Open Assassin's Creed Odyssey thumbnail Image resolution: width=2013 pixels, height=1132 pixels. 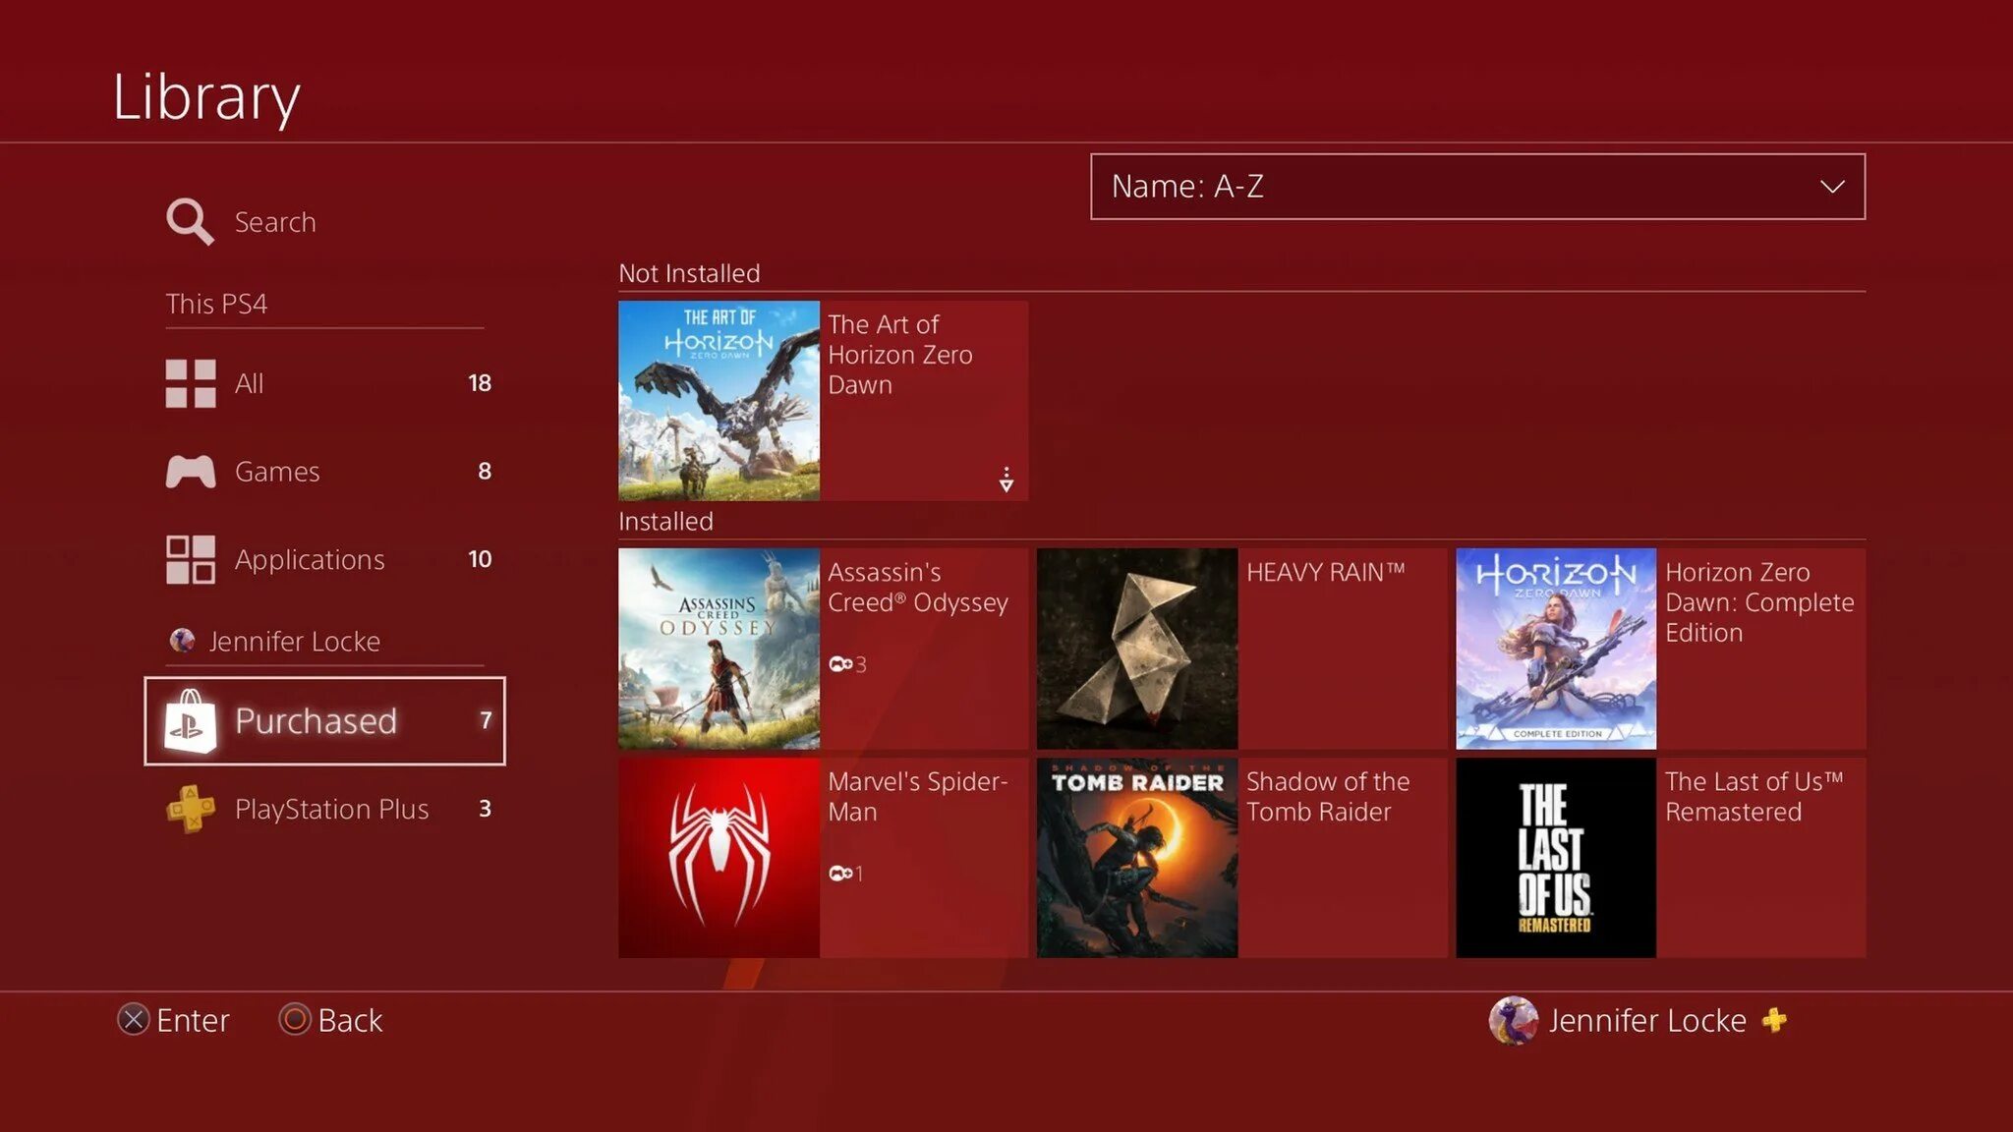pyautogui.click(x=719, y=649)
